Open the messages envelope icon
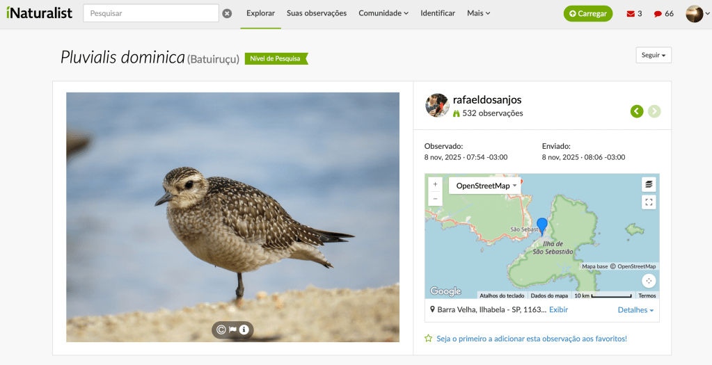 (x=631, y=13)
